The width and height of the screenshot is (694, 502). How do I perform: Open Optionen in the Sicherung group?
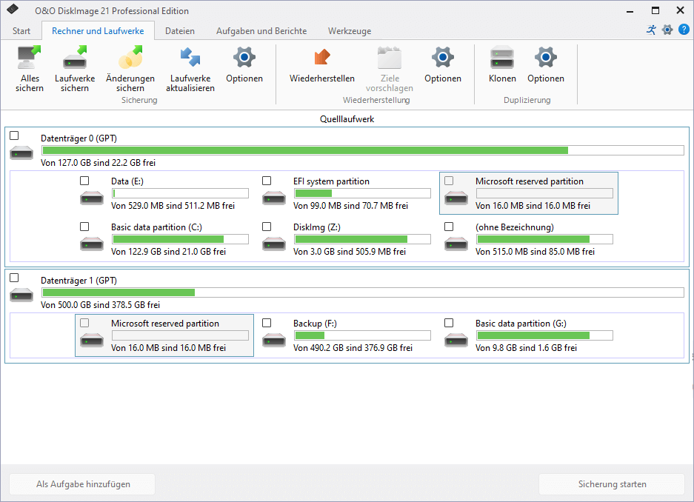[244, 58]
